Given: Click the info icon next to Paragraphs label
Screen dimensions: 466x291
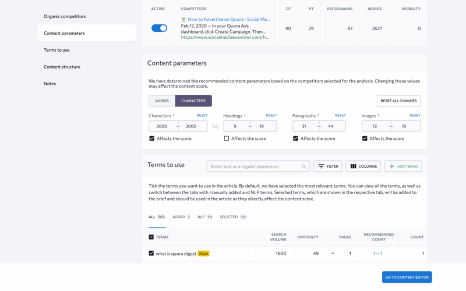Looking at the screenshot, I should coord(318,116).
